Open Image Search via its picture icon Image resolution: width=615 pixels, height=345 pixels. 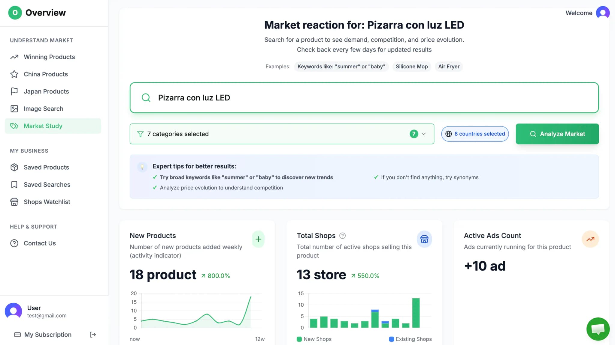(14, 109)
